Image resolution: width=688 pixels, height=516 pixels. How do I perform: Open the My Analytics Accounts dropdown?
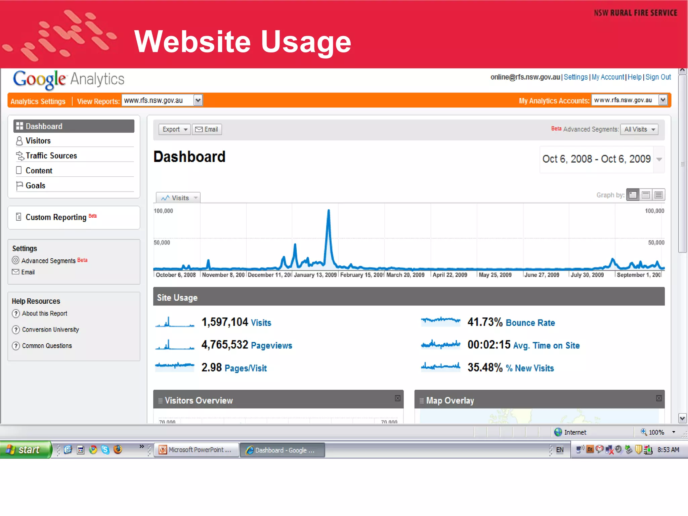point(630,100)
